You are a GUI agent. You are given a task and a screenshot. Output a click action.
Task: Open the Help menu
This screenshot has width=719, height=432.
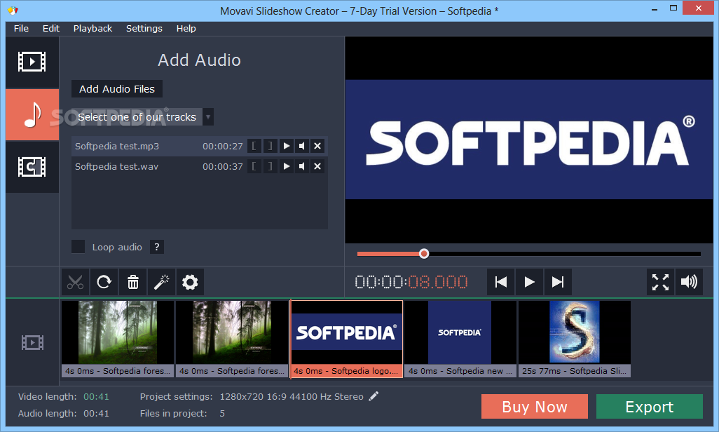click(x=186, y=29)
